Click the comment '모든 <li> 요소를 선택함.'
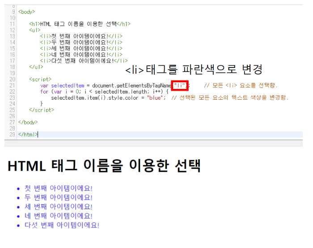This screenshot has height=248, width=313. pyautogui.click(x=241, y=85)
